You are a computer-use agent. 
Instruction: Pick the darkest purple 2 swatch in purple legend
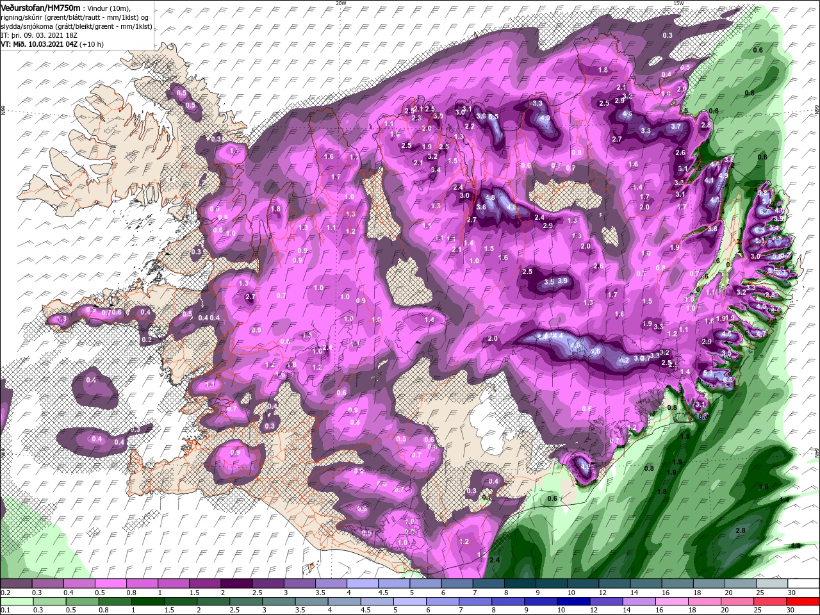[236, 584]
